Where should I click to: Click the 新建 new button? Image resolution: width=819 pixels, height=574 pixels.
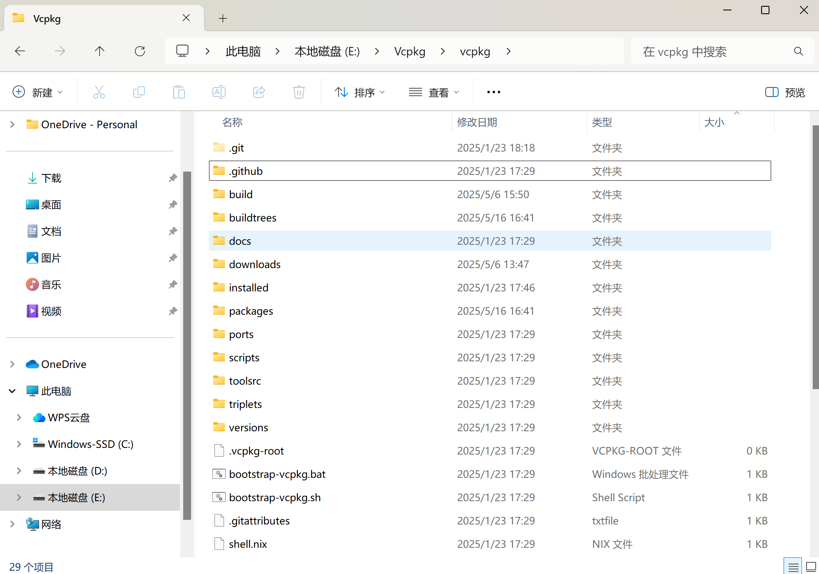(37, 92)
